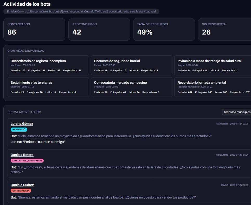
Task: Click the Villamaría · 2026-02-08 campaign date
Action: [x=106, y=87]
